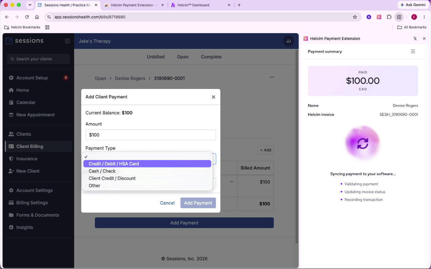Click the Sessions logo
The width and height of the screenshot is (431, 269).
pyautogui.click(x=25, y=41)
